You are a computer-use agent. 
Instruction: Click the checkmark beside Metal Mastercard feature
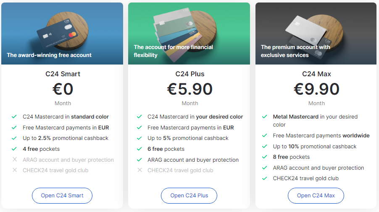(264, 116)
